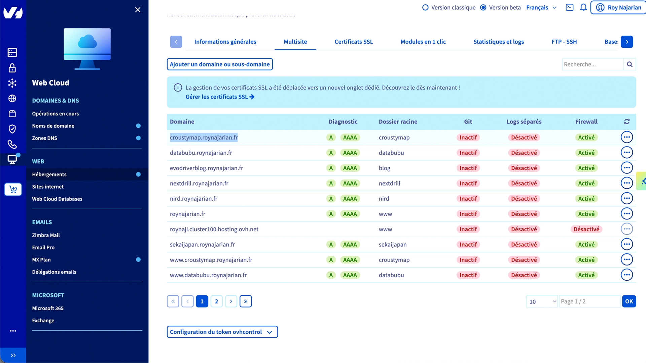Click the OK page button
Image resolution: width=646 pixels, height=363 pixels.
[629, 301]
